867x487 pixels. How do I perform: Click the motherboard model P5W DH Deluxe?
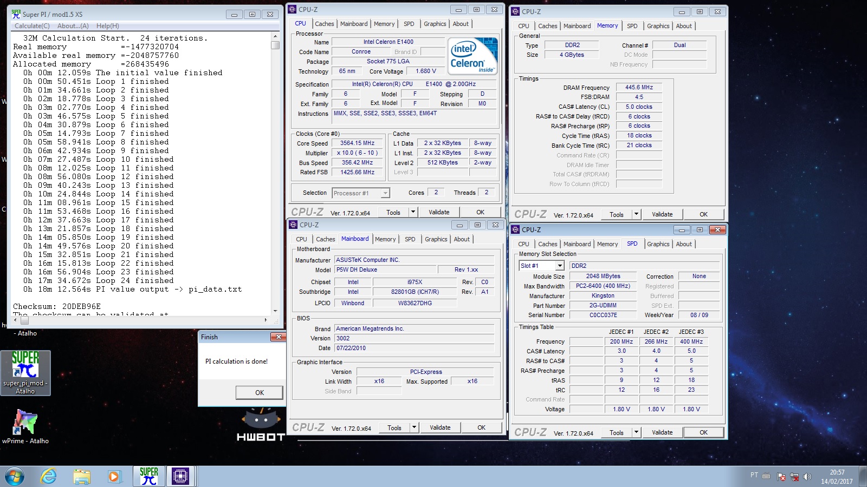coord(385,269)
